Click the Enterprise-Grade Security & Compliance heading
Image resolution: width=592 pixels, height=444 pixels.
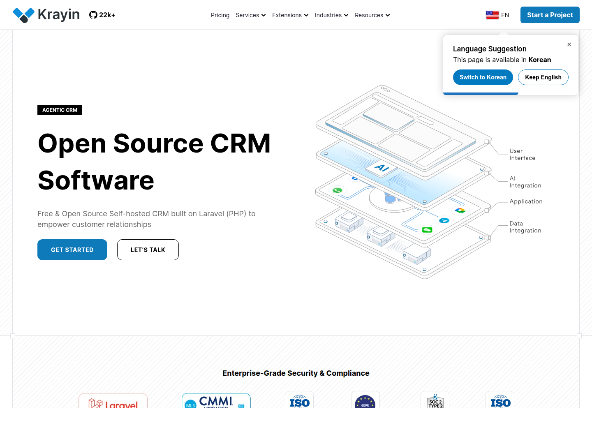(x=296, y=373)
